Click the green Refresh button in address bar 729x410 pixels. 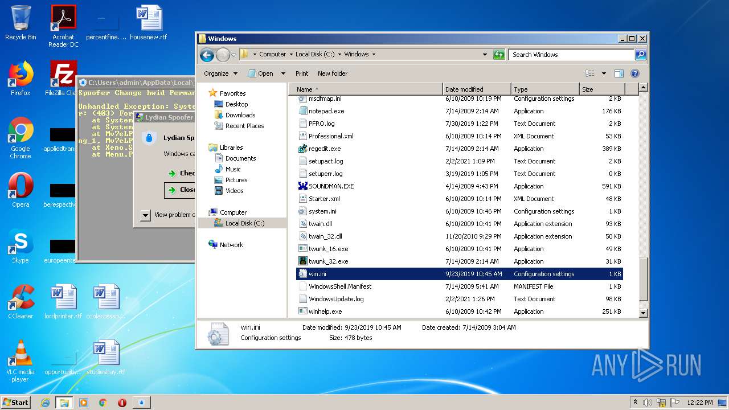coord(499,55)
